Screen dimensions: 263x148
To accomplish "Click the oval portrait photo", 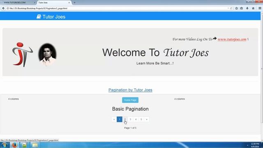I will click(47, 54).
